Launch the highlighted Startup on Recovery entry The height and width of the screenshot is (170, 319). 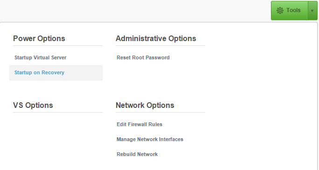[x=56, y=72]
